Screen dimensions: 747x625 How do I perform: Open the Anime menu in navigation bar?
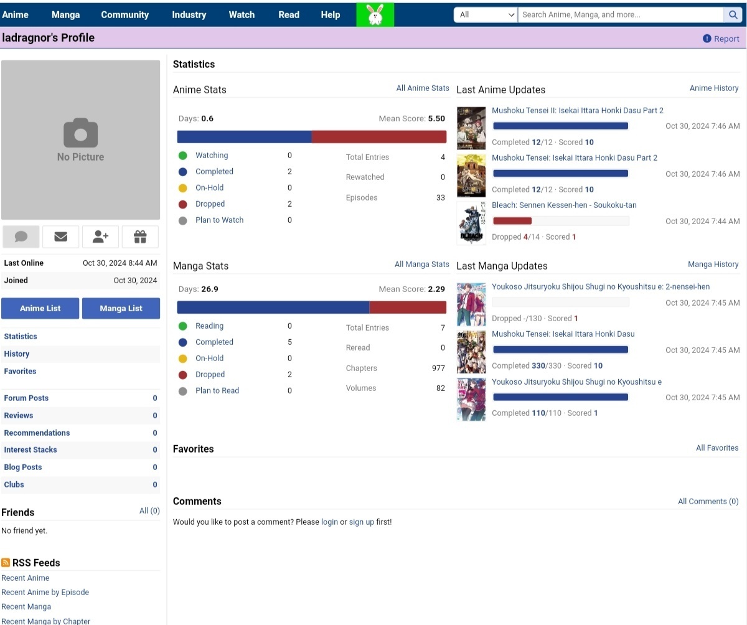point(16,15)
